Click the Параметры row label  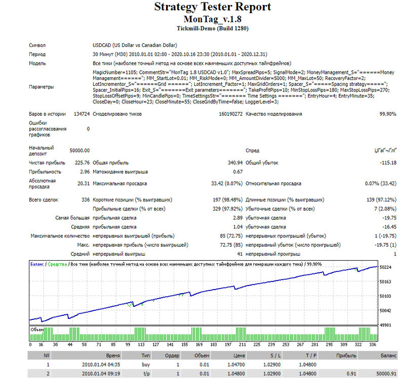tap(41, 87)
